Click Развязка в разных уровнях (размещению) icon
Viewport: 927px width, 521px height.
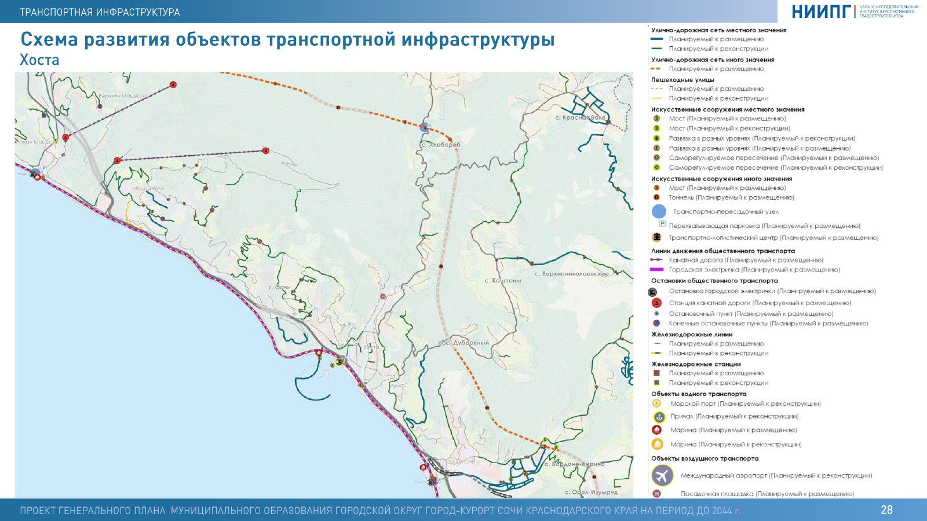point(656,148)
